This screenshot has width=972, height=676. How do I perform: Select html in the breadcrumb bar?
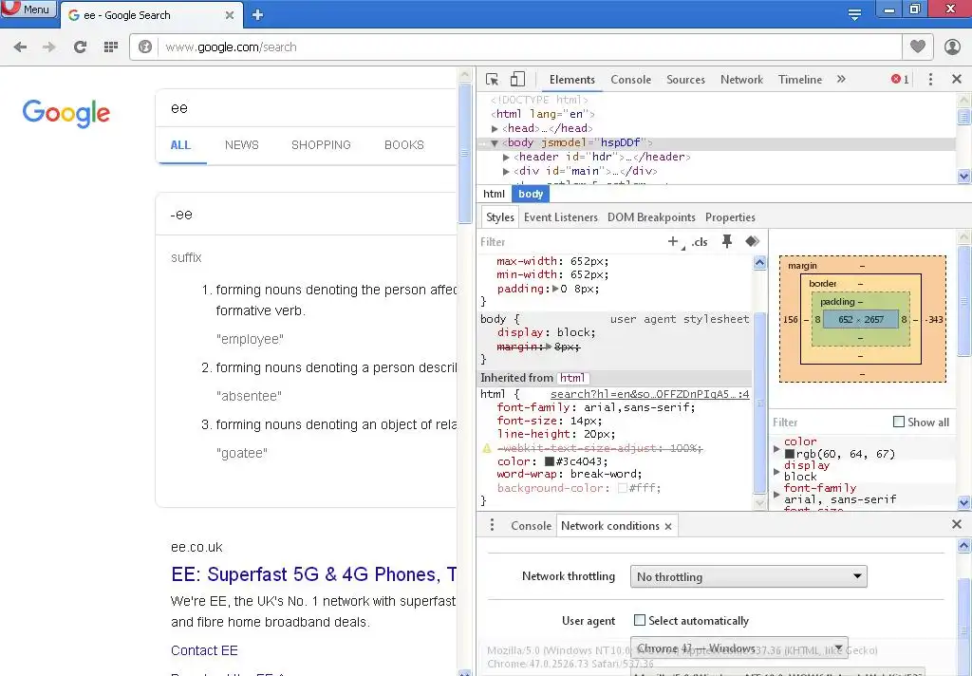pos(494,194)
